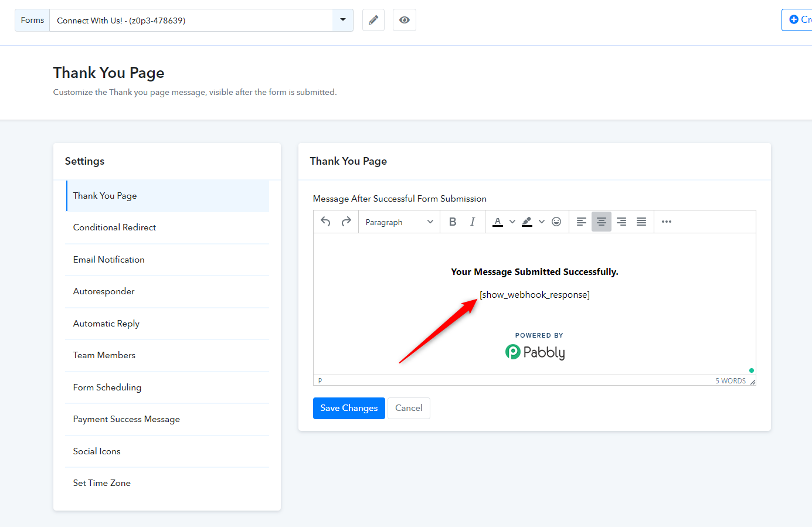Expand the text color picker arrow
812x527 pixels.
[x=512, y=222]
